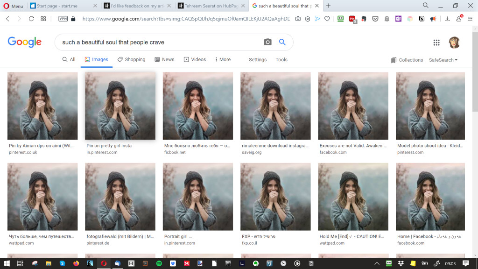Screen dimensions: 478x269
Task: Toggle the Opera VPN badge
Action: (63, 19)
